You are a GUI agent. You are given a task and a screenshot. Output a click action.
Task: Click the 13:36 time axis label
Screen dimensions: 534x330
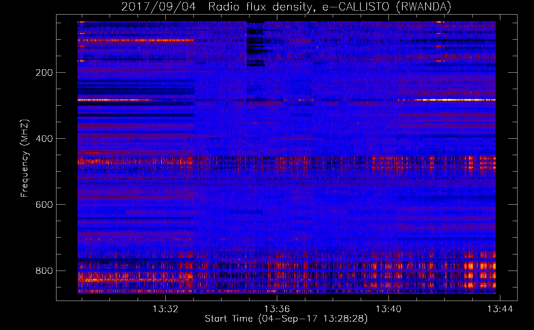point(277,309)
